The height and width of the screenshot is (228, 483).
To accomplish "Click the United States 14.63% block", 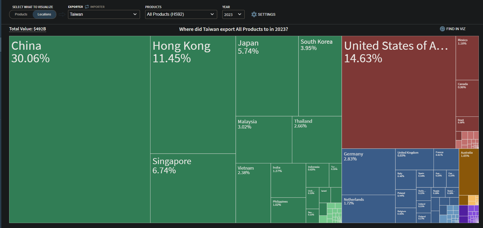I will pos(399,92).
